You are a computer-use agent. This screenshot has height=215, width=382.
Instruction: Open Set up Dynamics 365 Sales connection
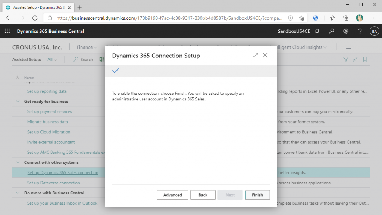[63, 172]
